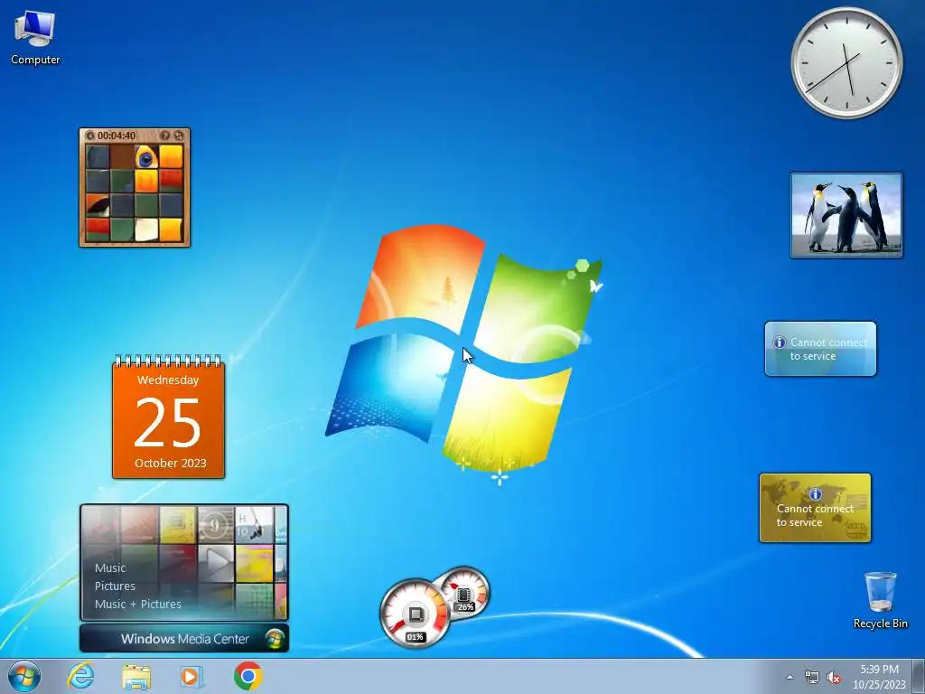Screen dimensions: 925x694
Task: Open Windows Explorer from the taskbar
Action: [x=136, y=676]
